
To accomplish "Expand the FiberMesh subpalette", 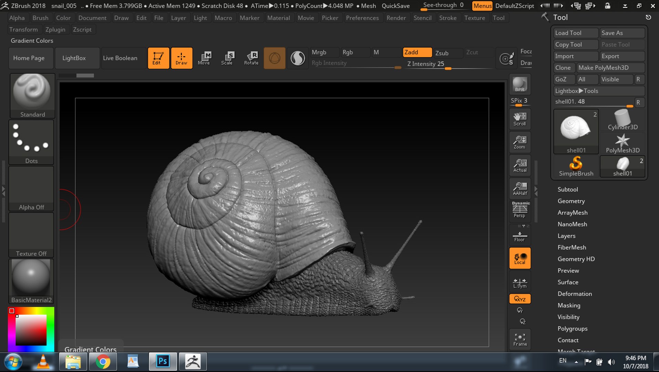I will click(572, 247).
